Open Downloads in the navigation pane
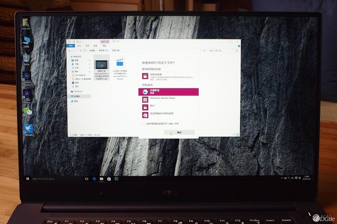This screenshot has width=337, height=224. click(75, 64)
